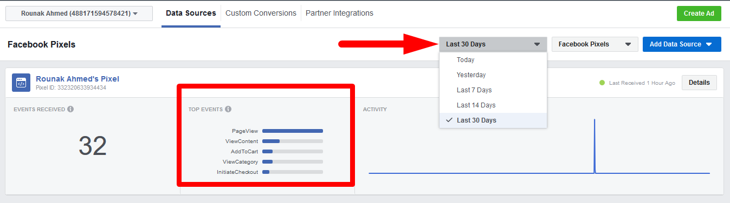Click the ViewContent event bar
Viewport: 730px width, 203px height.
(x=293, y=141)
